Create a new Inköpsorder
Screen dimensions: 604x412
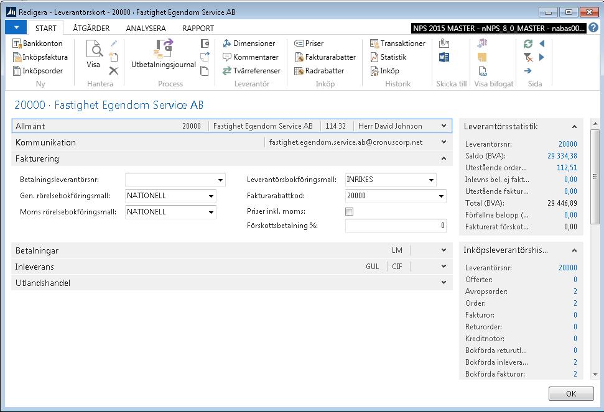[x=37, y=71]
